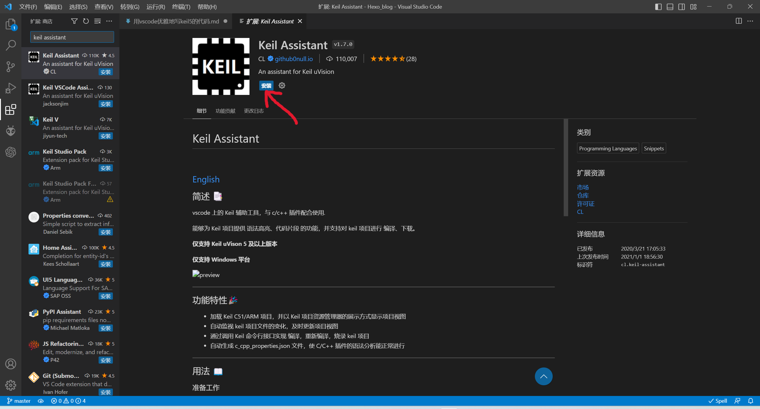
Task: Open the Explorer view in activity bar
Action: click(x=10, y=24)
